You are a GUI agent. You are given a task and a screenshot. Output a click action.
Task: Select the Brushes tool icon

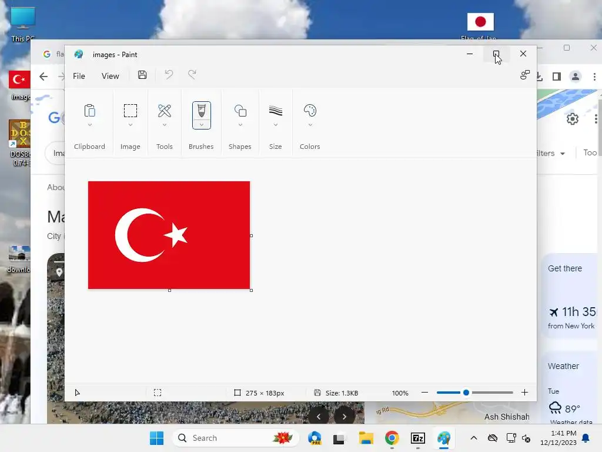coord(202,111)
